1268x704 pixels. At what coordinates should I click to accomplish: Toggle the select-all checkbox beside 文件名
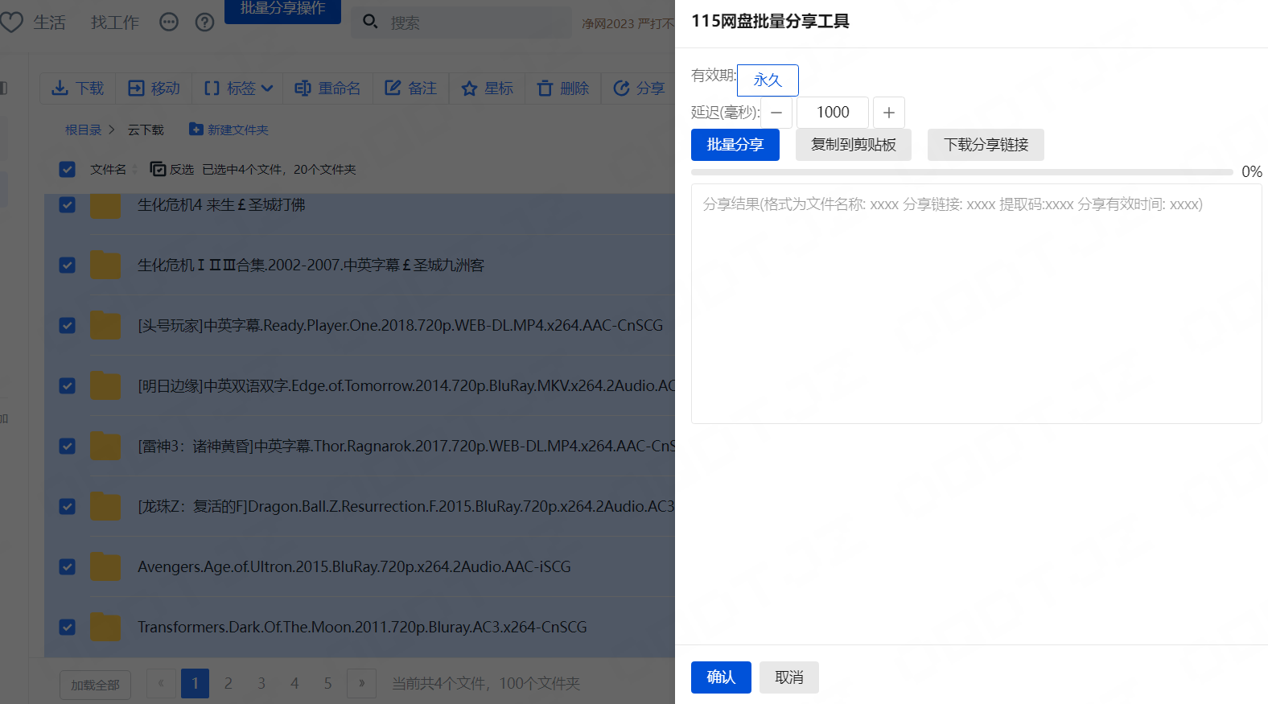68,170
